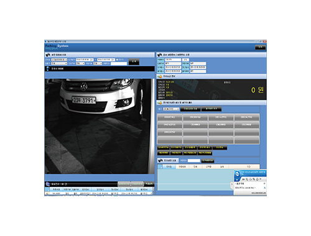This screenshot has width=311, height=236.
Task: Click the first column header in the lower-right table
Action: [x=169, y=166]
